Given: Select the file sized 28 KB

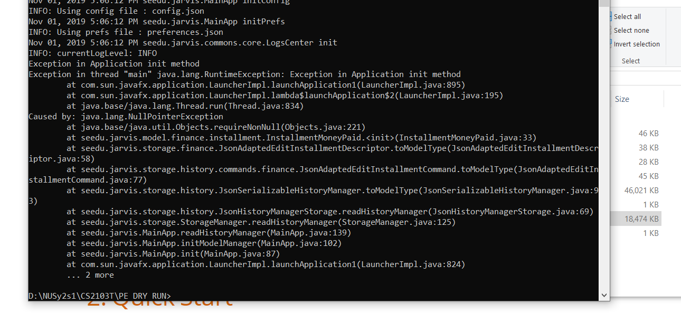Looking at the screenshot, I should [x=648, y=162].
